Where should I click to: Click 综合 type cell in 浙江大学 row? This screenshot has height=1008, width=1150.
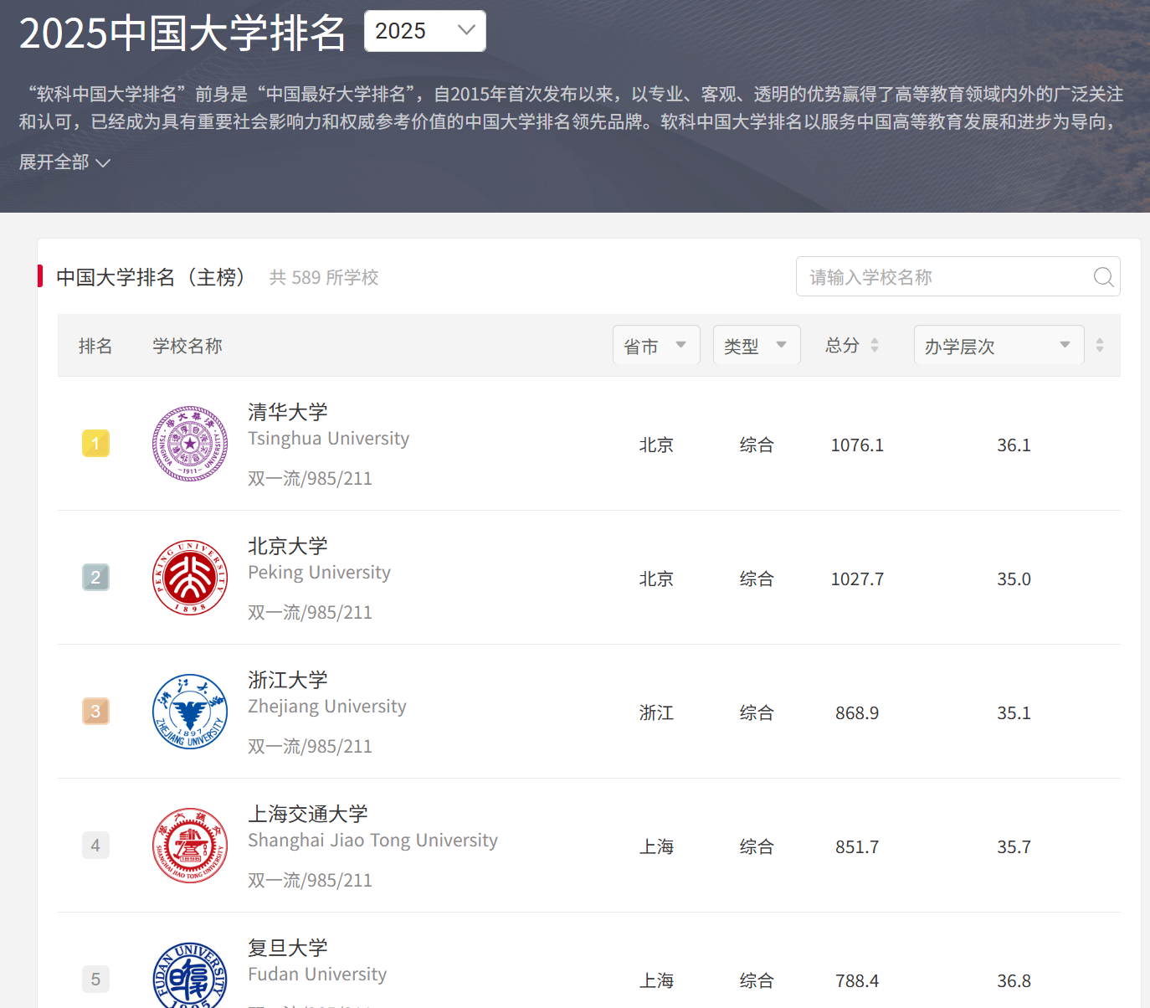[757, 713]
